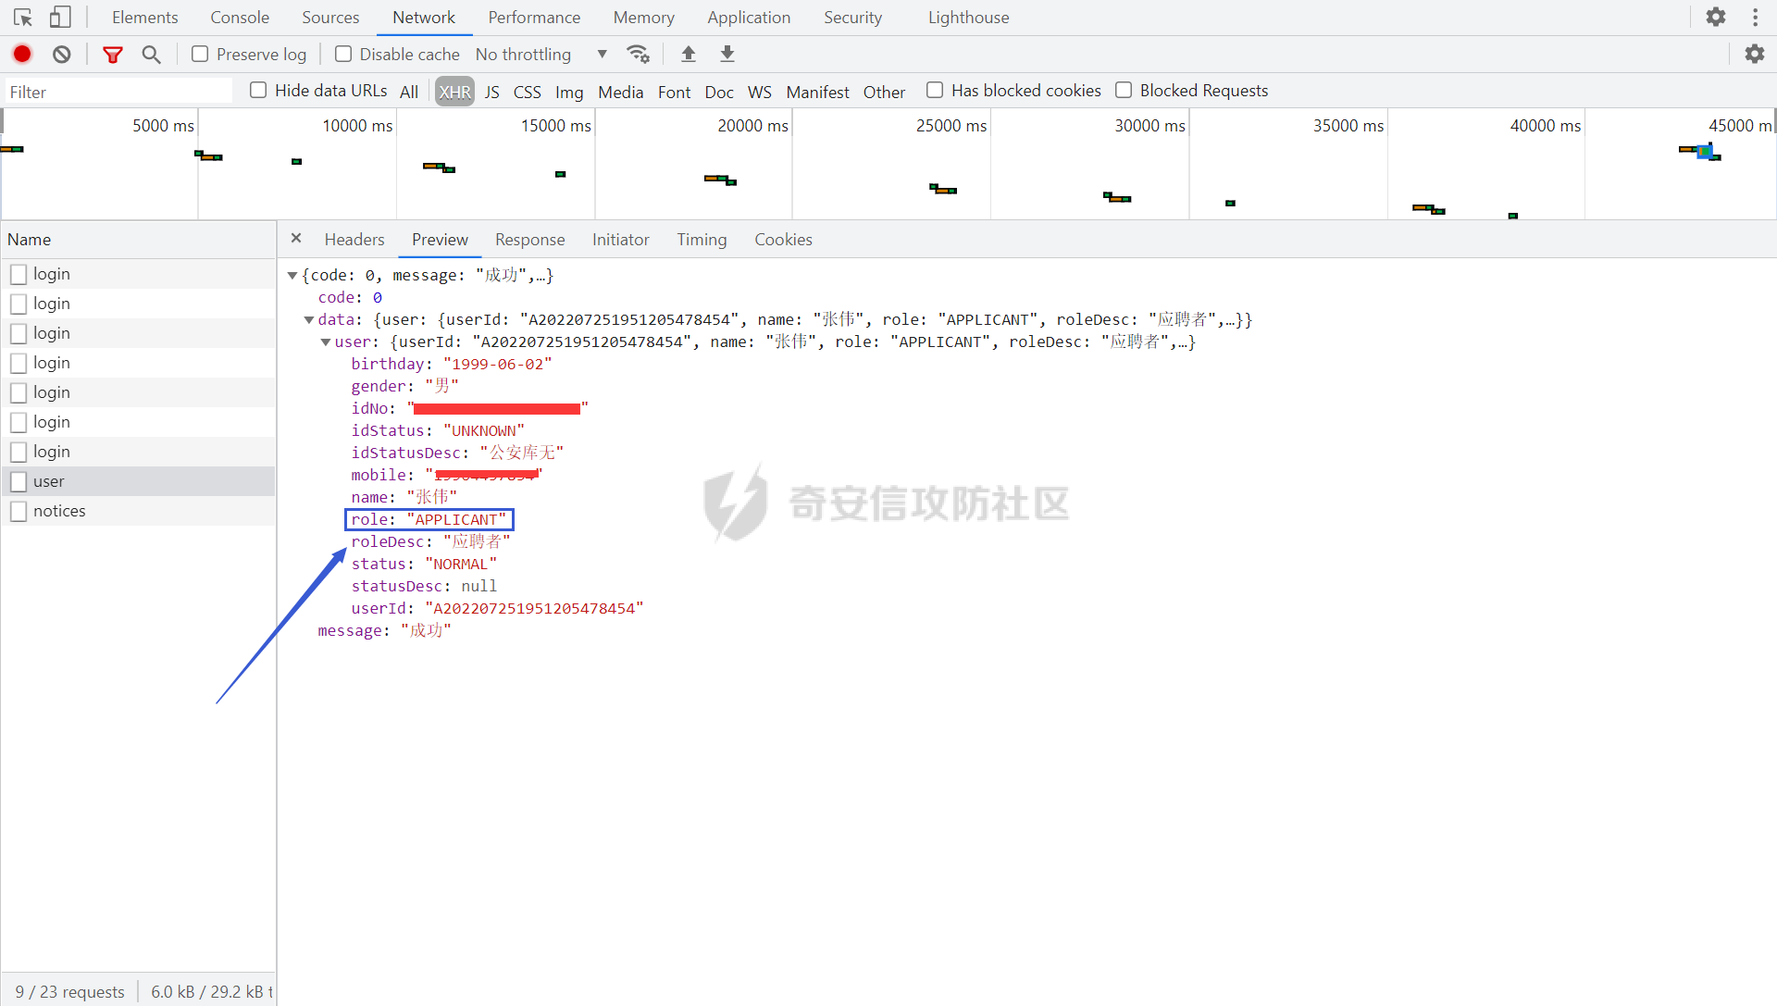Open network conditions wifi icon

point(639,55)
